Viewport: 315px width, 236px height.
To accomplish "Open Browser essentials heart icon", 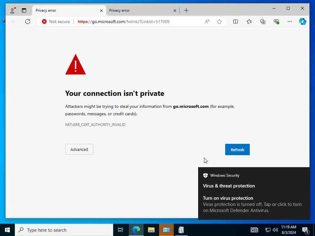I will pyautogui.click(x=277, y=22).
